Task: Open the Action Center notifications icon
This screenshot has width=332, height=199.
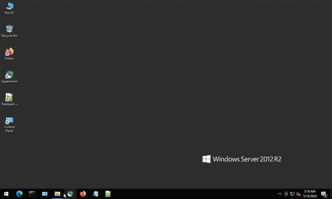Action: [324, 194]
